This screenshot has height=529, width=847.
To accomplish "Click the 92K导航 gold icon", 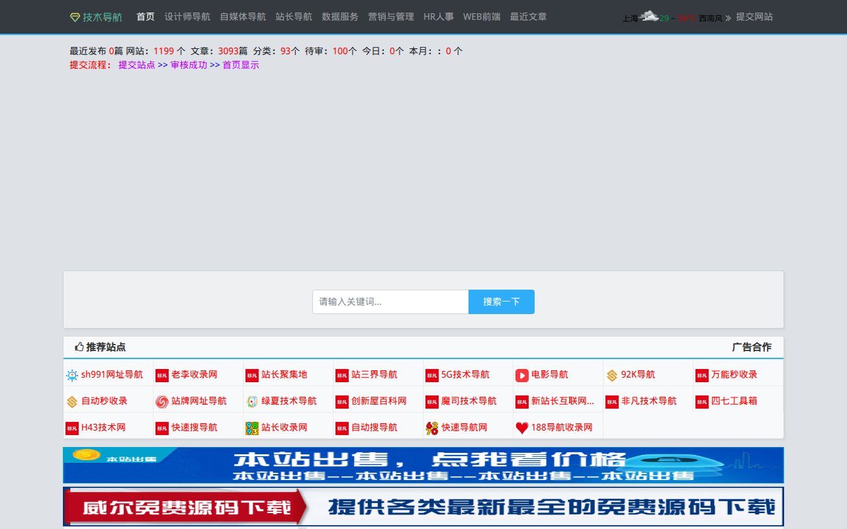I will pyautogui.click(x=612, y=376).
